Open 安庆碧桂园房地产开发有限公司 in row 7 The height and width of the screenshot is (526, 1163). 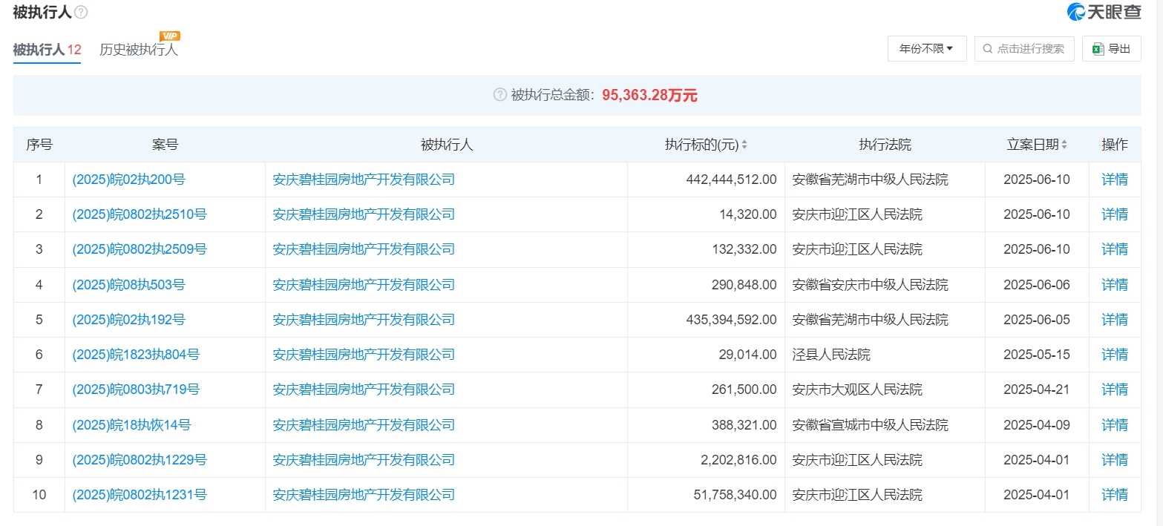click(364, 389)
